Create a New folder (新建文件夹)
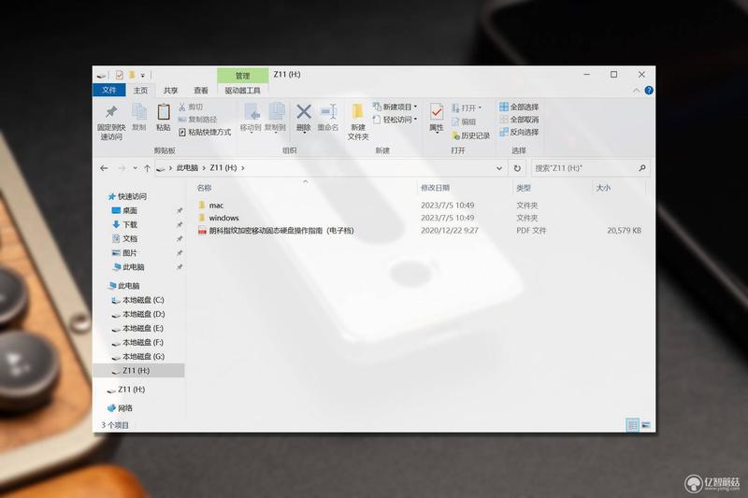748x498 pixels. click(358, 121)
